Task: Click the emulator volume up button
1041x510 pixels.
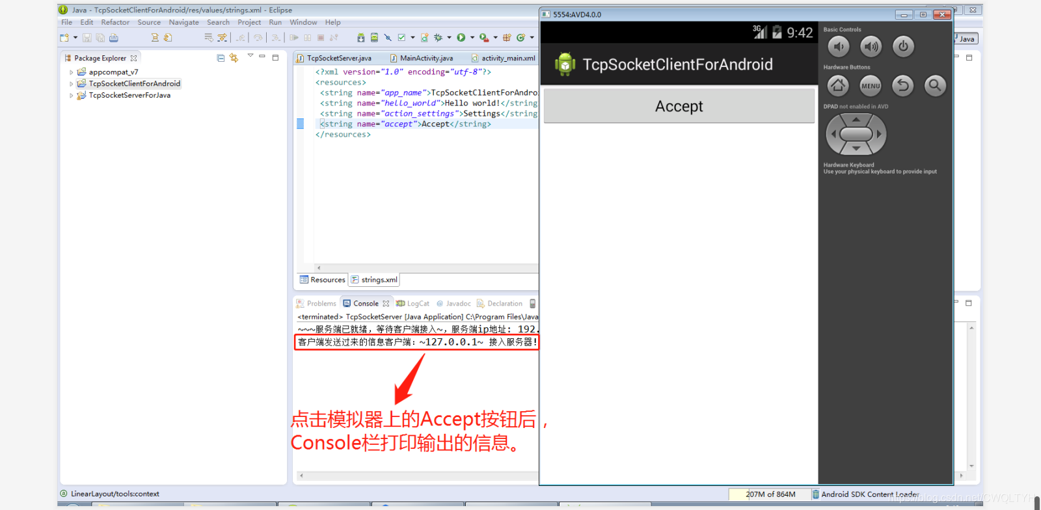Action: [x=871, y=46]
